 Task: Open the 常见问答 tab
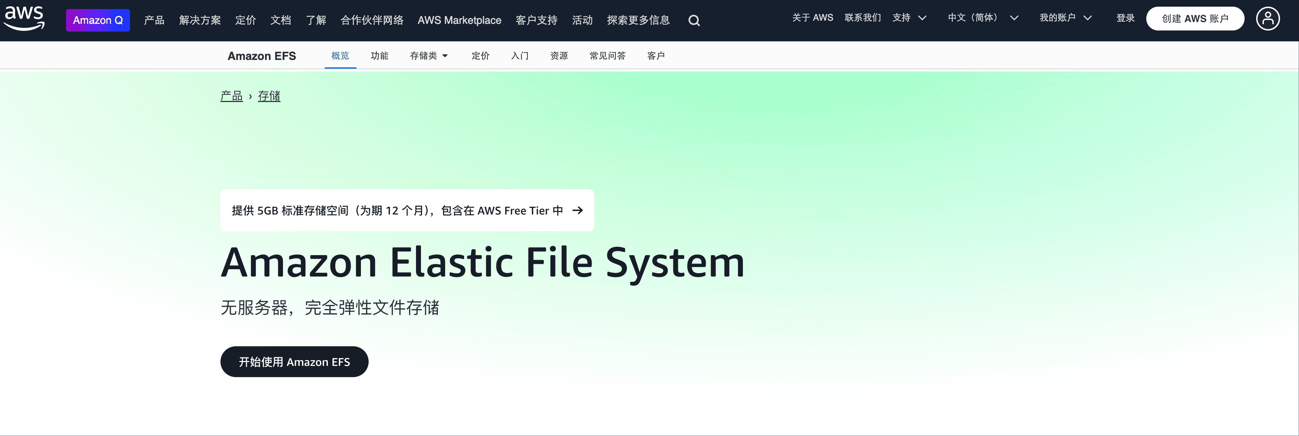click(x=607, y=56)
